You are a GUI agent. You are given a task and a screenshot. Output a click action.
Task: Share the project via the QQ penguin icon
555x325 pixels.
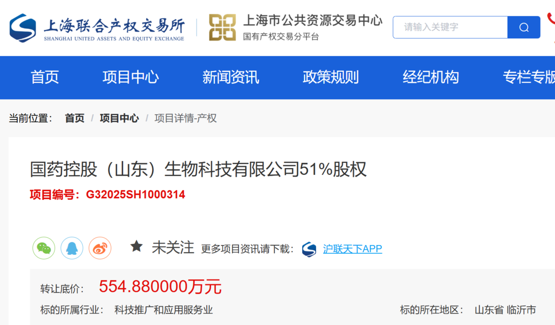click(x=72, y=249)
